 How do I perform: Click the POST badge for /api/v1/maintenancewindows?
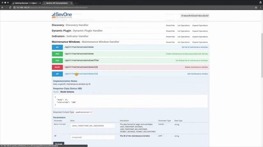57,54
